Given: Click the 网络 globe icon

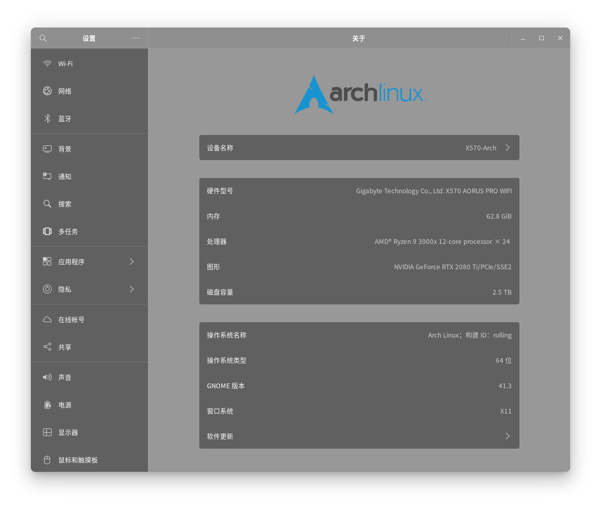Looking at the screenshot, I should [x=47, y=91].
